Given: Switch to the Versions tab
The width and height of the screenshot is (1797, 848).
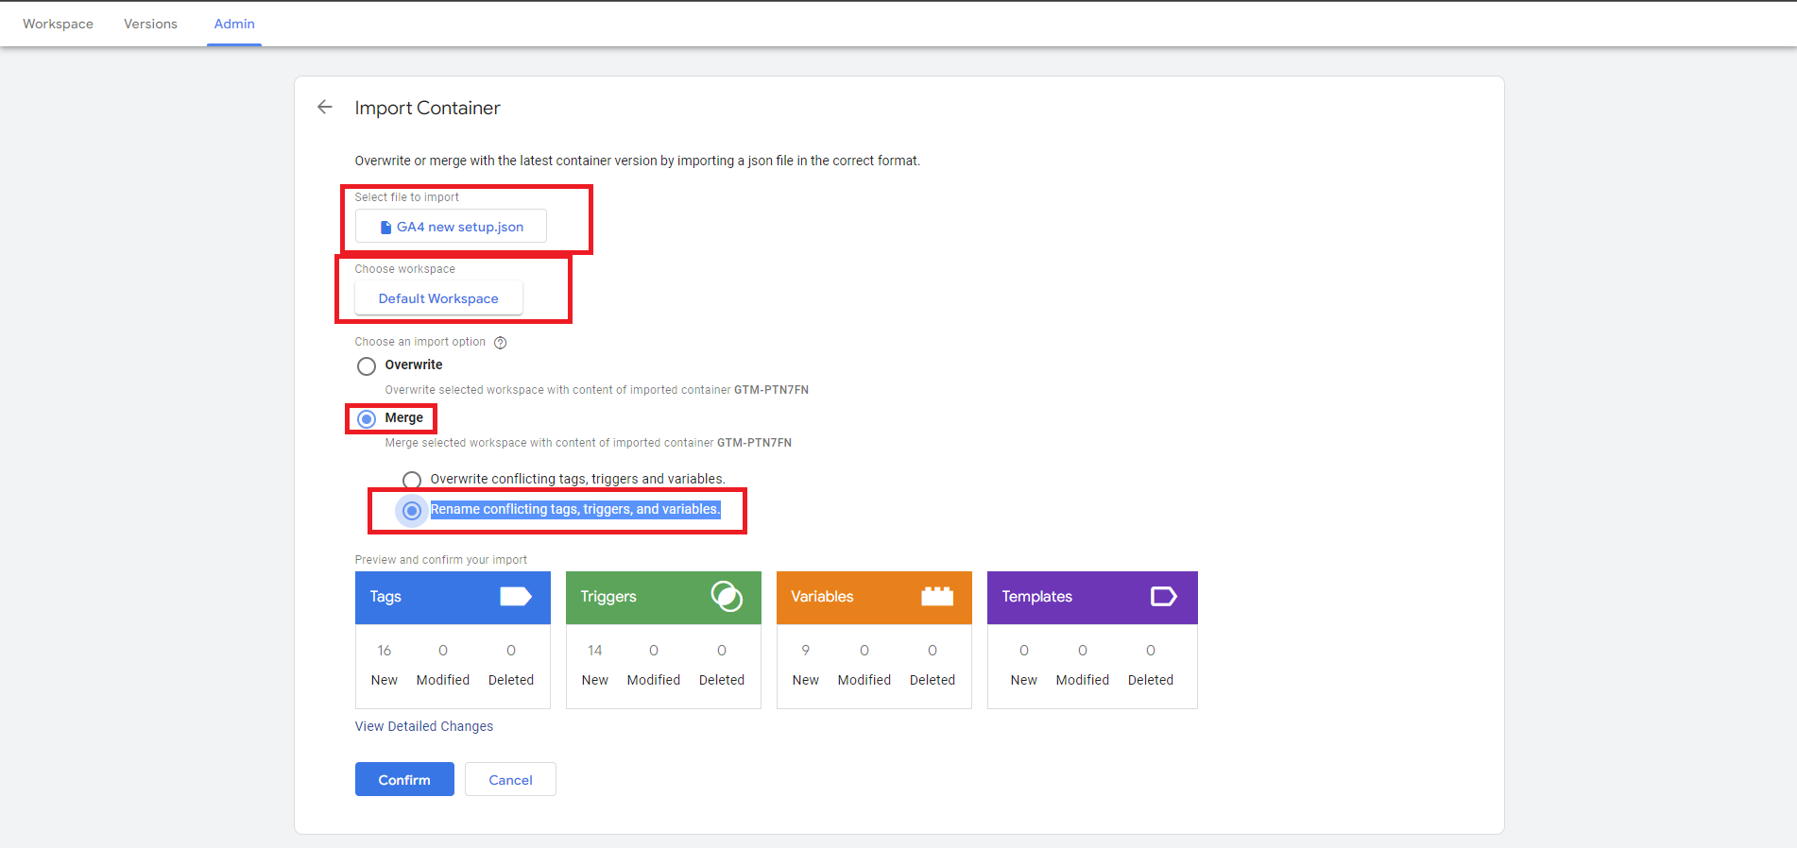Looking at the screenshot, I should pos(150,25).
